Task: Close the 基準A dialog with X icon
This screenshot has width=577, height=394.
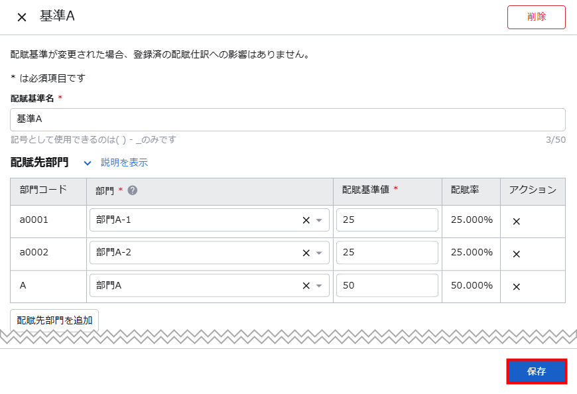Action: (x=22, y=17)
